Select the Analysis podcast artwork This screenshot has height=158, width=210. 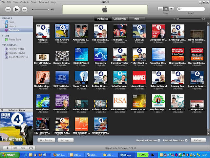43,31
